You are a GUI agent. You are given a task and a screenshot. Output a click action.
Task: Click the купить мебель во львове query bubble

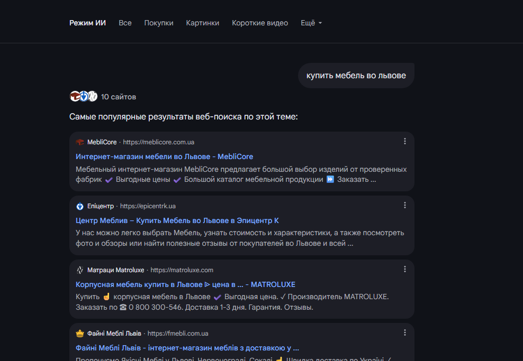[356, 76]
